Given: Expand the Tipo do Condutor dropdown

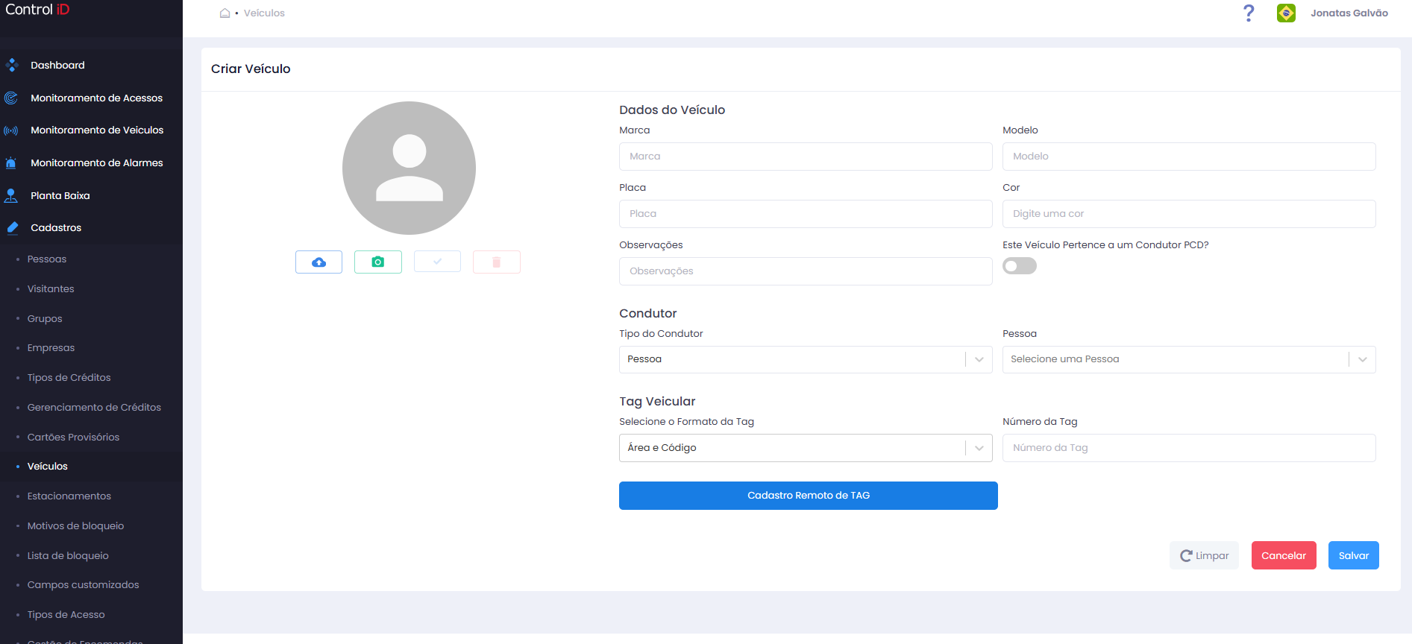Looking at the screenshot, I should click(806, 359).
